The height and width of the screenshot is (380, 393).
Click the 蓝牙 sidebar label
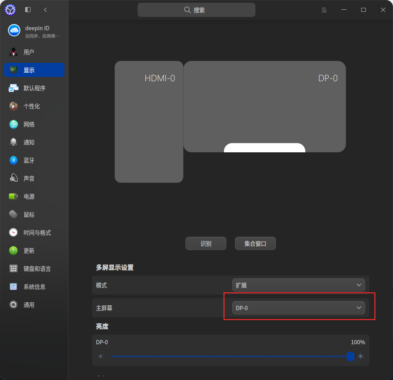29,161
